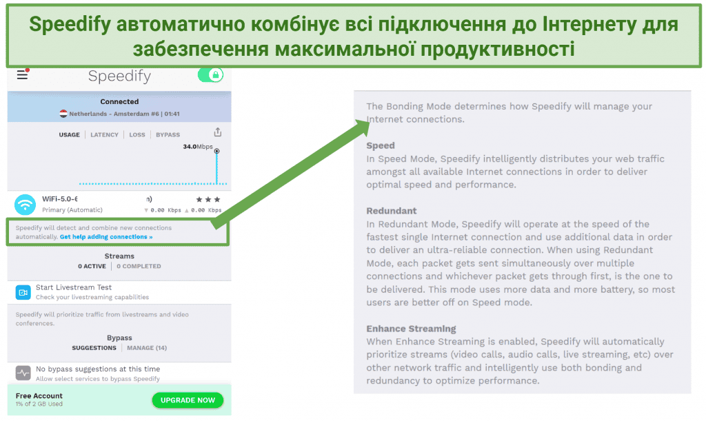Click the bypass activity pulse icon

coord(23,373)
